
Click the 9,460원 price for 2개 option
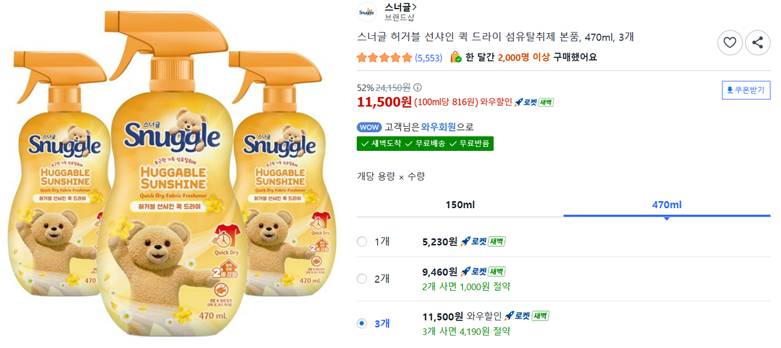(439, 271)
